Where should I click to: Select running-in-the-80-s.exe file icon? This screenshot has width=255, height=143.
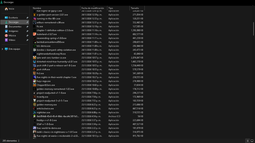pos(35,19)
